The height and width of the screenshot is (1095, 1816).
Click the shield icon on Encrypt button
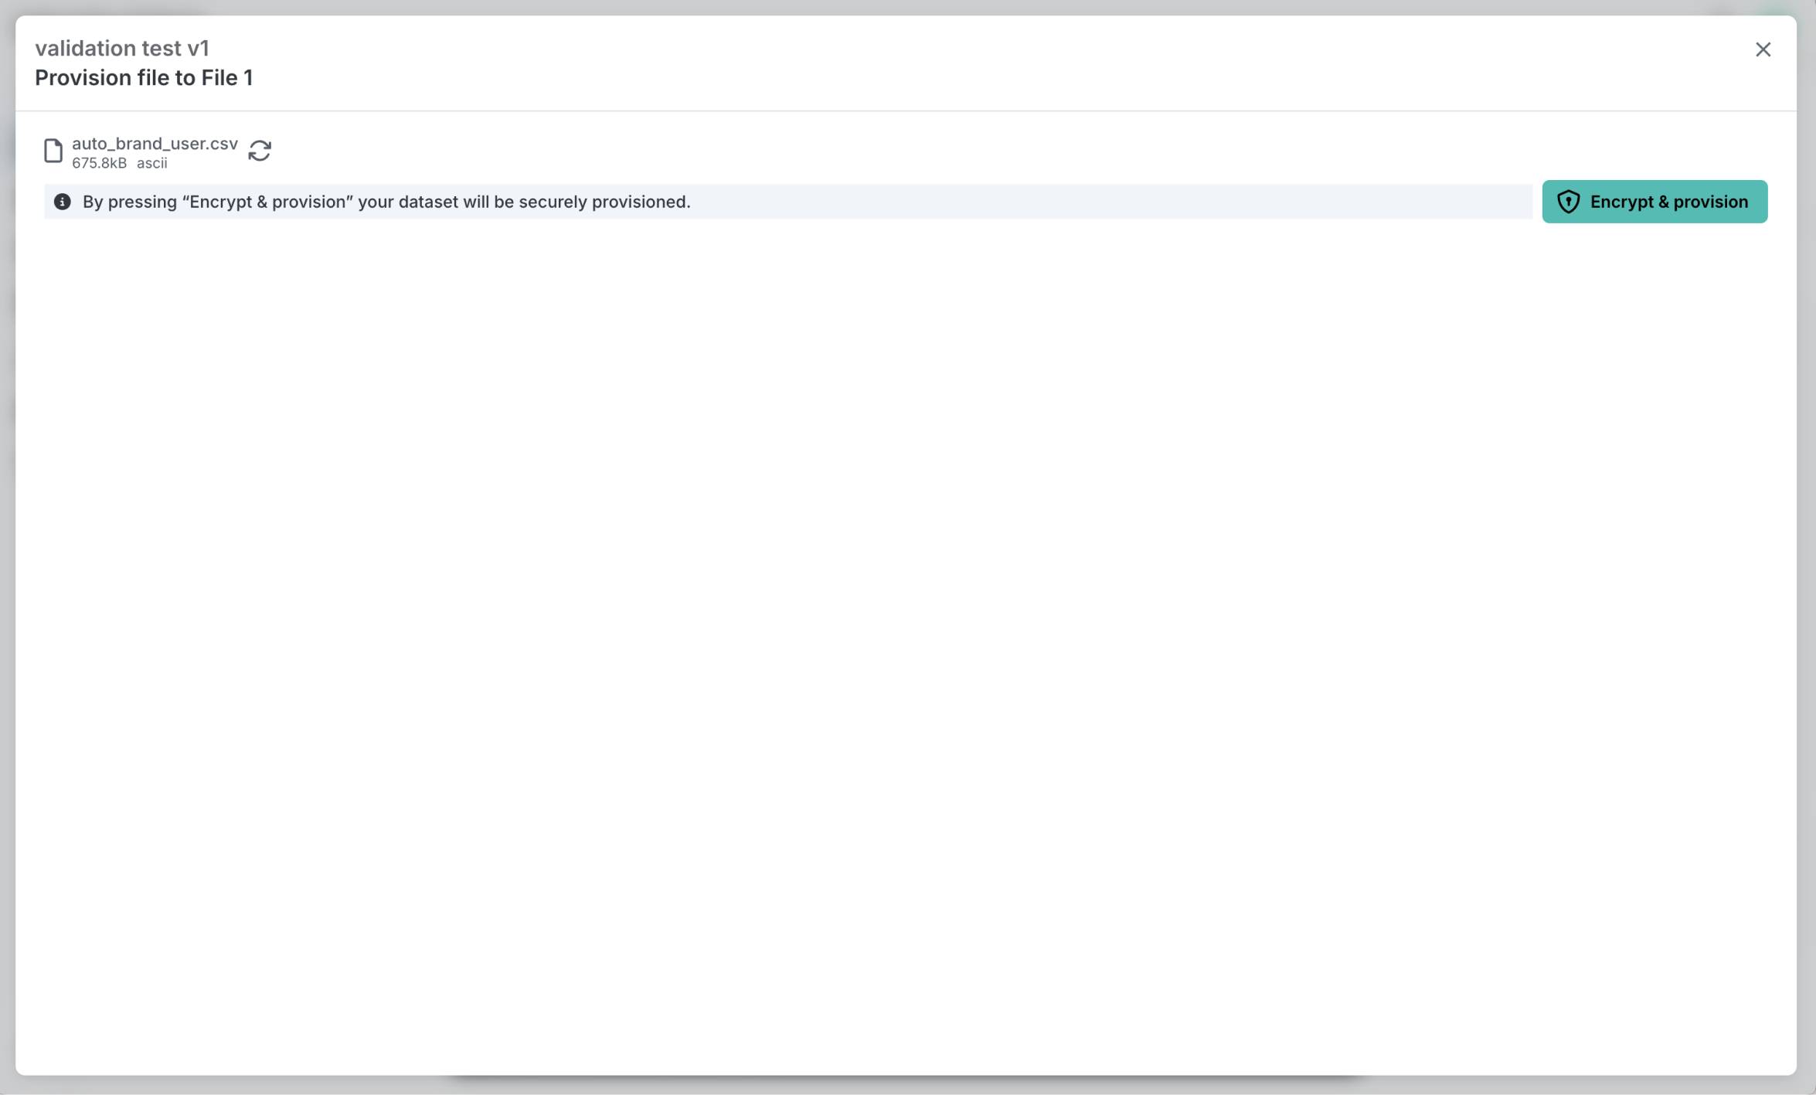coord(1568,202)
